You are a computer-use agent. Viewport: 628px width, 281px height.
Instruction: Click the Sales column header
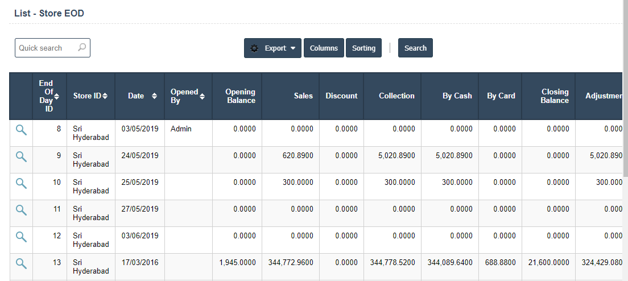pyautogui.click(x=303, y=96)
